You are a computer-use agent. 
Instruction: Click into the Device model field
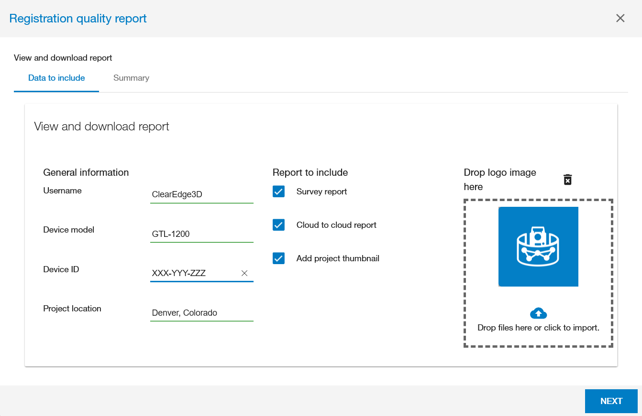pos(201,234)
